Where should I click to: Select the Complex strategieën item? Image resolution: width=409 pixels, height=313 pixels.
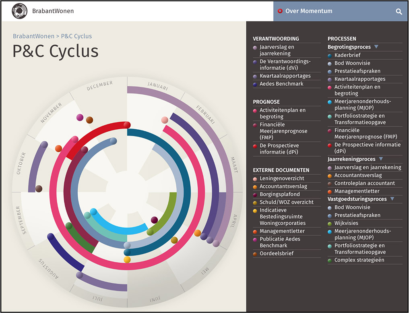pyautogui.click(x=359, y=260)
